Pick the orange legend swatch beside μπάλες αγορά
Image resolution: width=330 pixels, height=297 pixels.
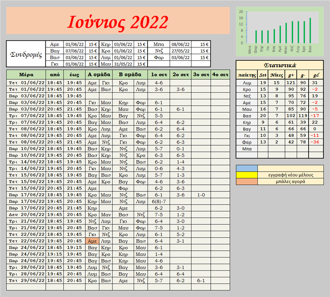[247, 181]
